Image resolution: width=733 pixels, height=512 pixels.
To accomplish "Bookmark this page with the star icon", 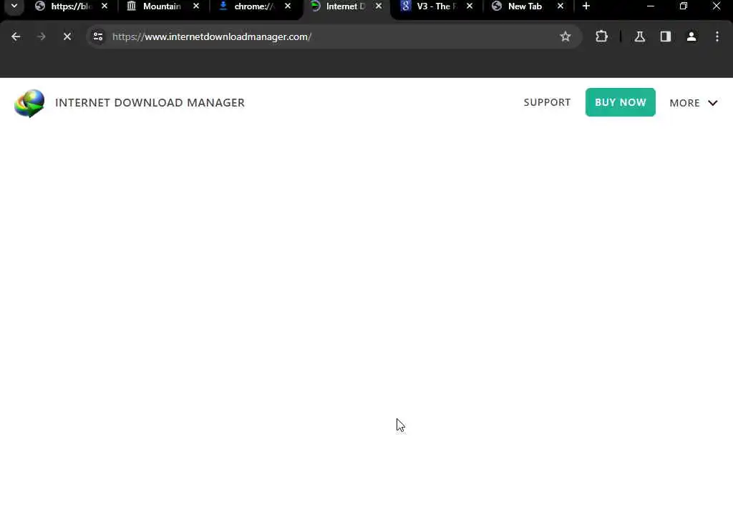I will tap(565, 36).
